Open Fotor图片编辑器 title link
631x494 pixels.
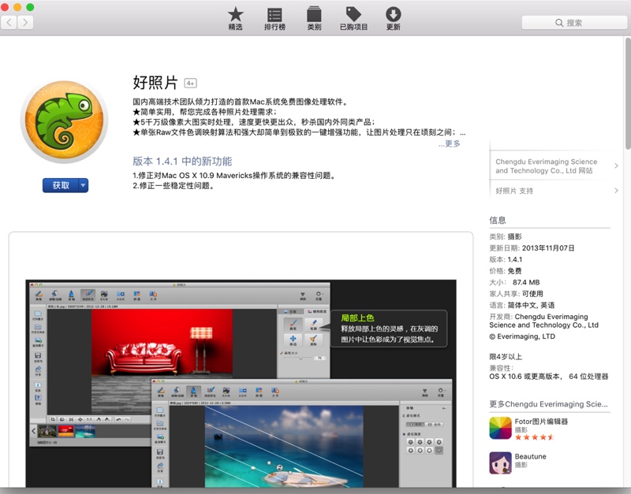point(541,422)
